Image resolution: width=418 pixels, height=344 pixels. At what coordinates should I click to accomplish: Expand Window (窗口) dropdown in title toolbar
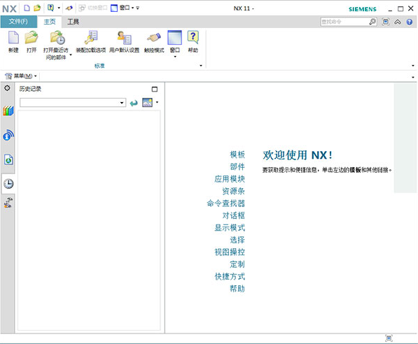[132, 8]
